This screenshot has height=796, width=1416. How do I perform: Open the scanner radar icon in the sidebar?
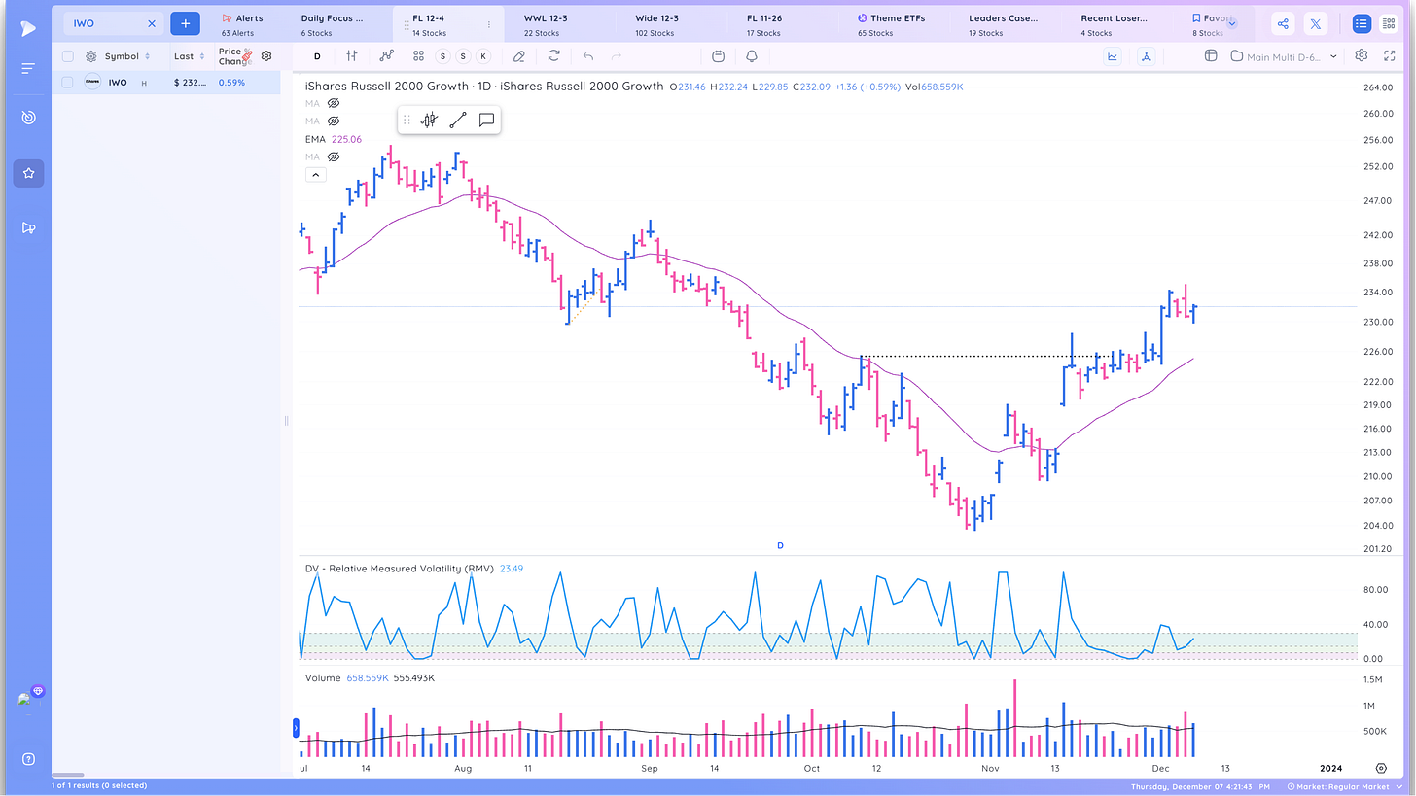(x=28, y=118)
